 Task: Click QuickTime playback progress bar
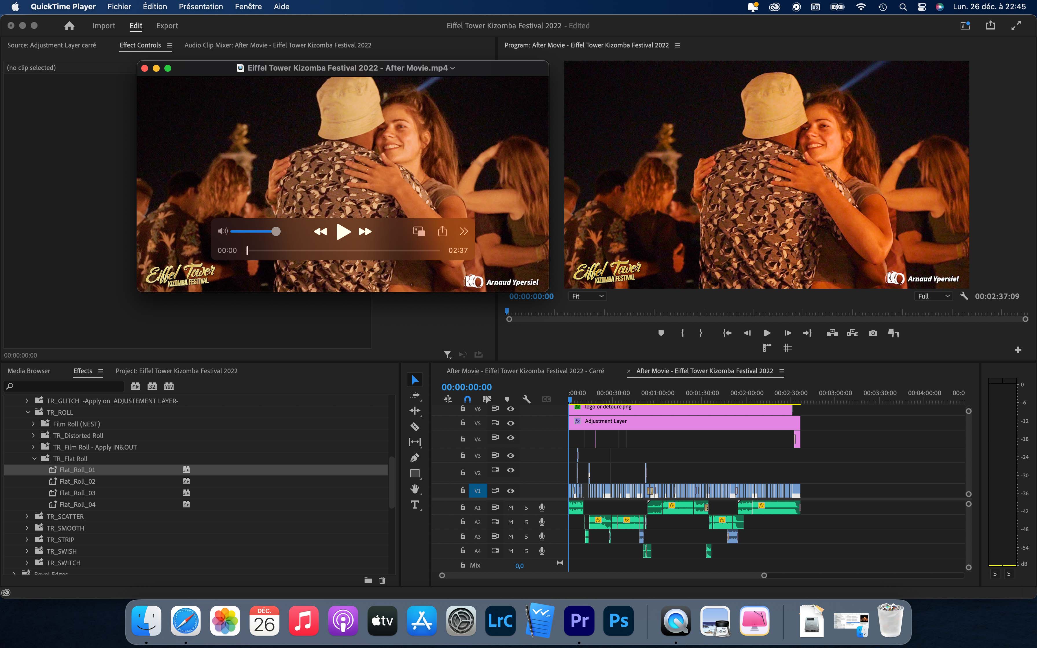point(343,250)
